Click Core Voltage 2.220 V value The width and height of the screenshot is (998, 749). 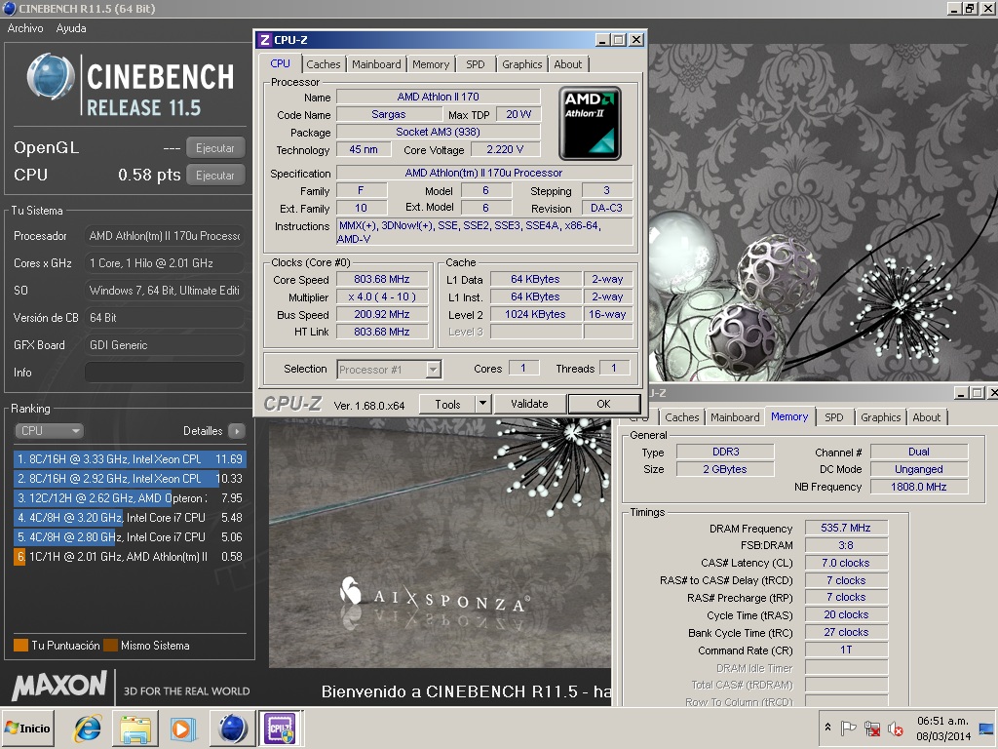coord(505,149)
